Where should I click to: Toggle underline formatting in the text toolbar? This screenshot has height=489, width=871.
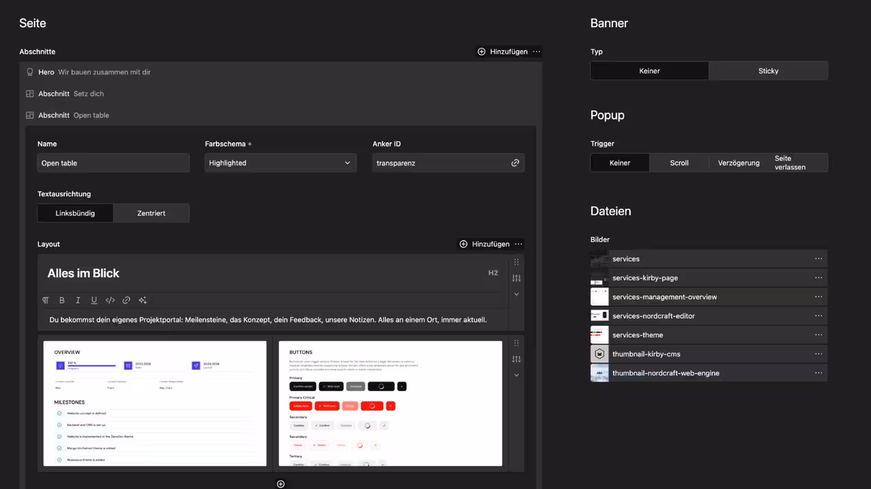click(94, 300)
